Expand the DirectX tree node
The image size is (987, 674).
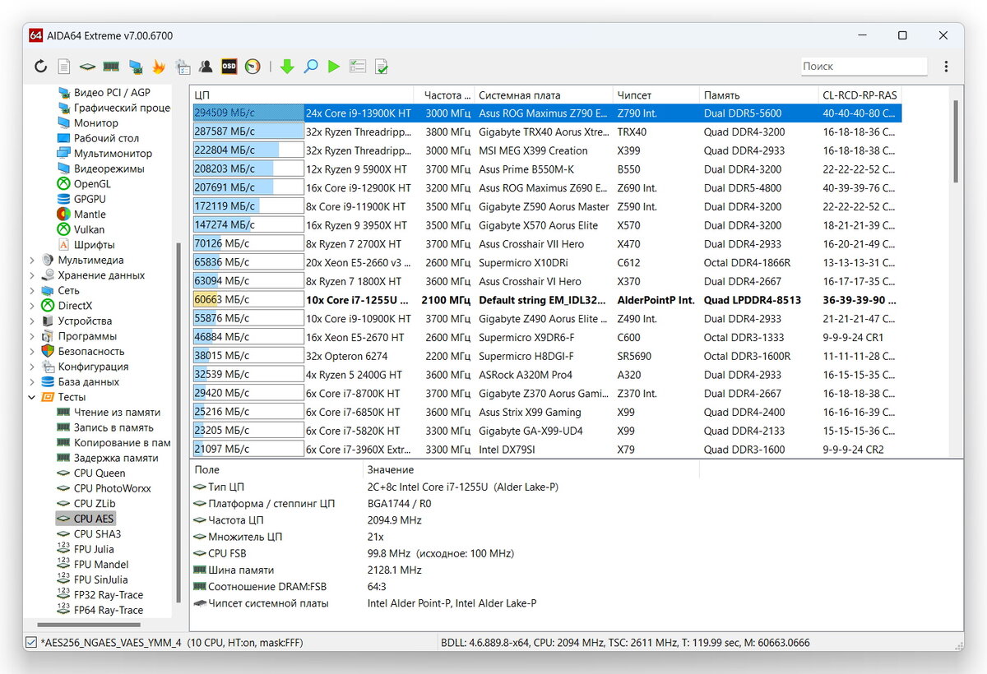click(x=31, y=306)
